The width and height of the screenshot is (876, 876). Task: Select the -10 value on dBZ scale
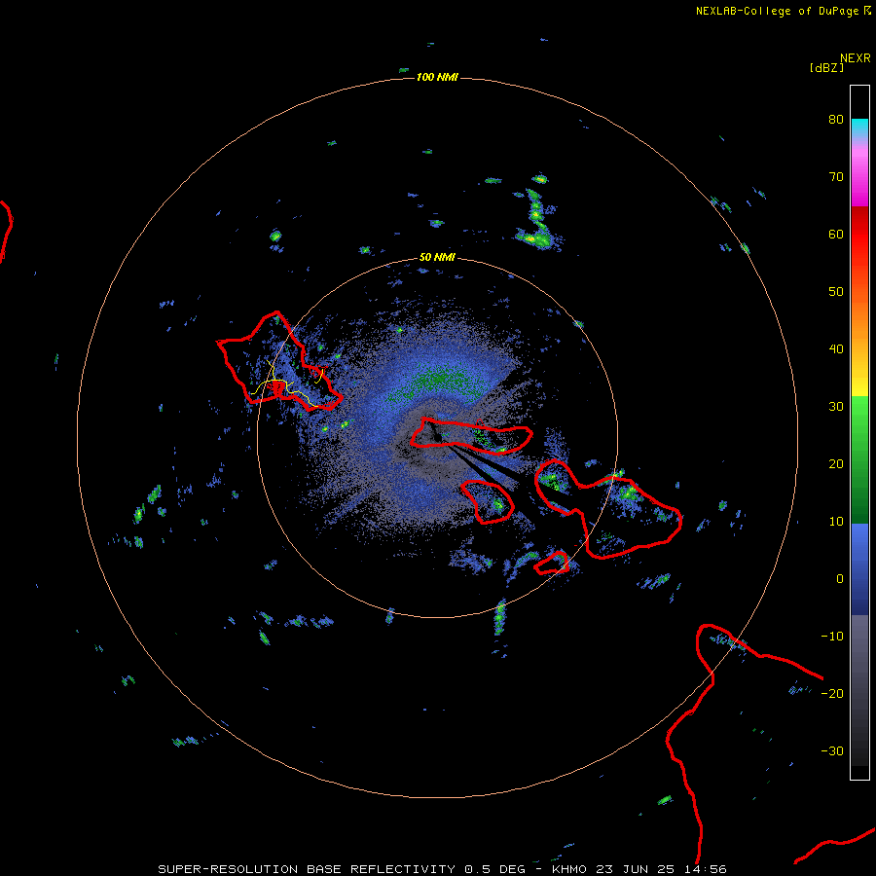pyautogui.click(x=832, y=637)
